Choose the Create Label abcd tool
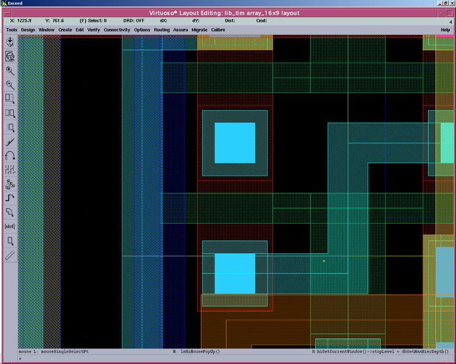This screenshot has height=364, width=456. tap(10, 227)
